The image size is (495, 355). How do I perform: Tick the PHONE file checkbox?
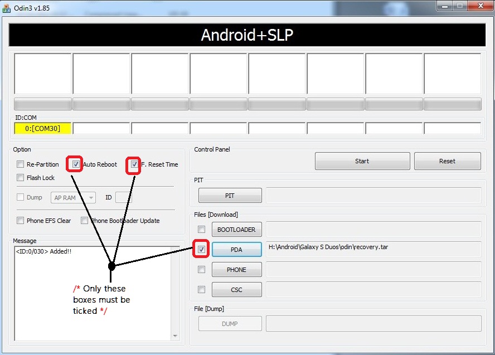[x=201, y=270]
